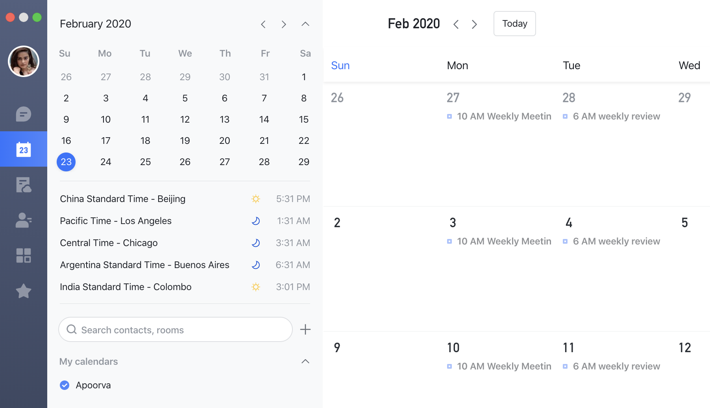Click India Standard Time - Colombo row
Image resolution: width=710 pixels, height=408 pixels.
pyautogui.click(x=185, y=287)
